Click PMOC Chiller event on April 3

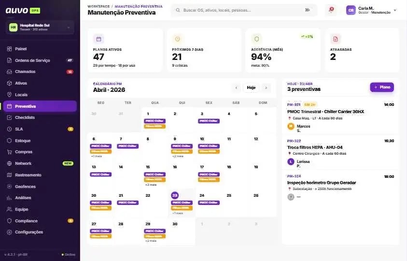pos(209,121)
